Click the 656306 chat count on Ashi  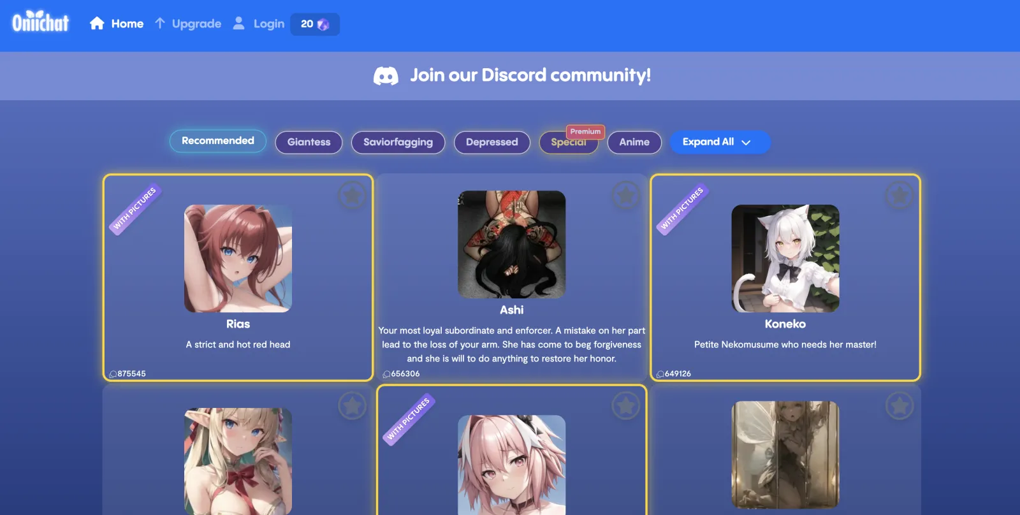coord(401,374)
